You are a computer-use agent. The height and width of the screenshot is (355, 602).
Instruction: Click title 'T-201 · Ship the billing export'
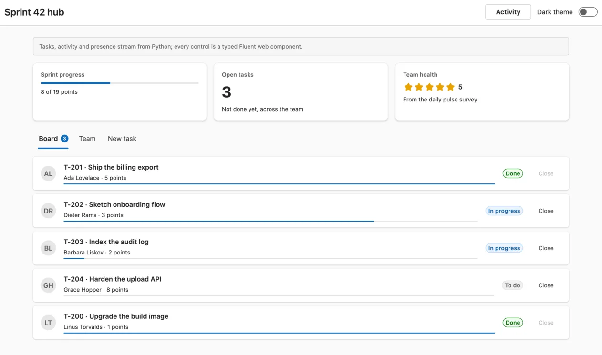(x=111, y=167)
